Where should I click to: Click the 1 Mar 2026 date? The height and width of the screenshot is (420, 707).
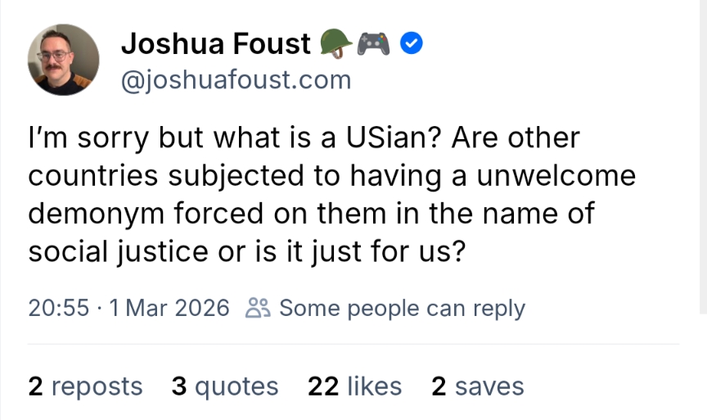(169, 309)
